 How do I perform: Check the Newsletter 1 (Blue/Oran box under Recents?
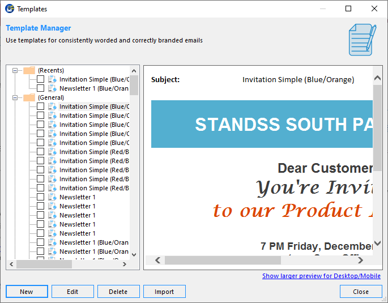pyautogui.click(x=41, y=88)
